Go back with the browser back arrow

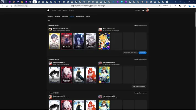2,6
